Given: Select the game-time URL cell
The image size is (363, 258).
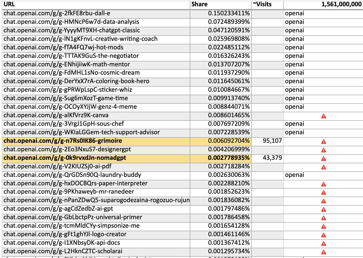Looking at the screenshot, I should (x=96, y=99).
